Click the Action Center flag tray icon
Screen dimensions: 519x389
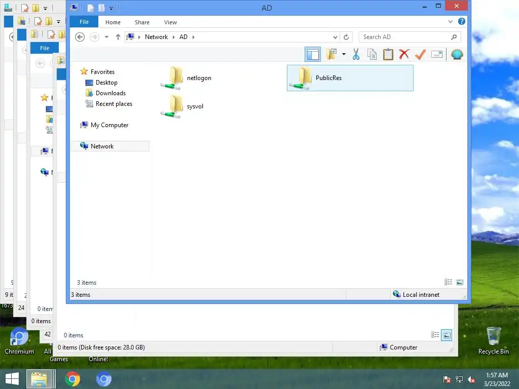447,379
